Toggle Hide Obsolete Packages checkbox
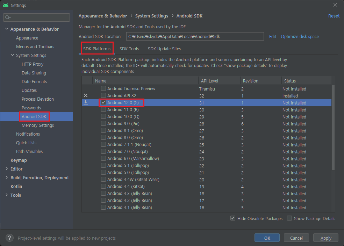Viewport: 344px width, 246px height. click(x=233, y=218)
